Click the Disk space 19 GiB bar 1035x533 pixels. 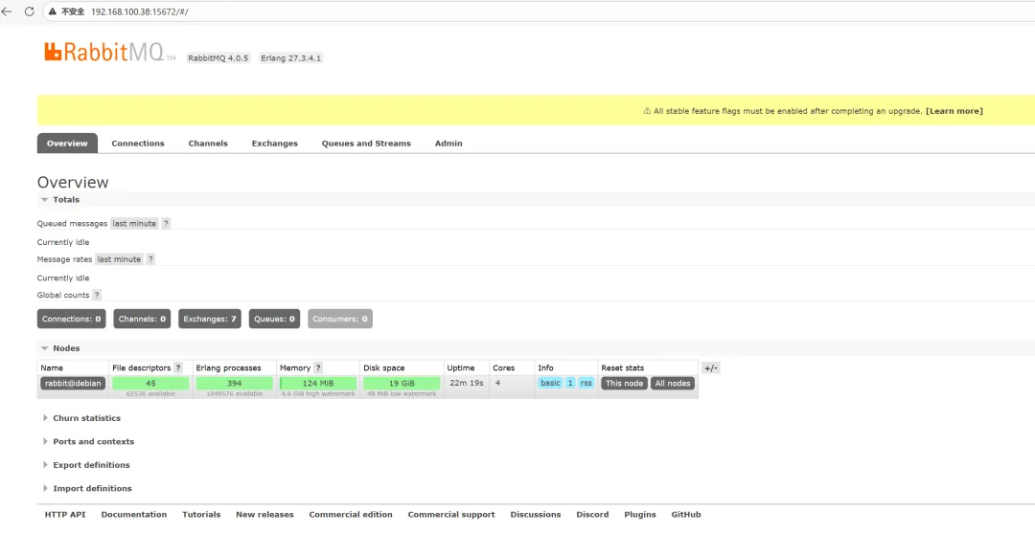tap(402, 384)
